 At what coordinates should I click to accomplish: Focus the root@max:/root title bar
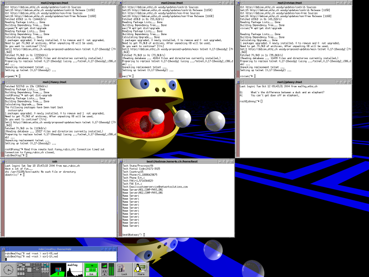click(x=172, y=3)
